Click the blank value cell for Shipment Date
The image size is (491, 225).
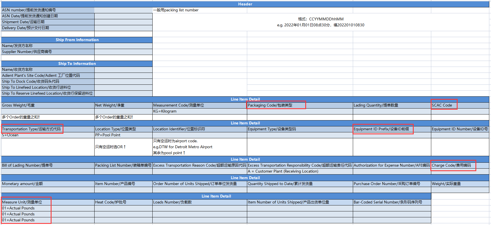[x=123, y=22]
